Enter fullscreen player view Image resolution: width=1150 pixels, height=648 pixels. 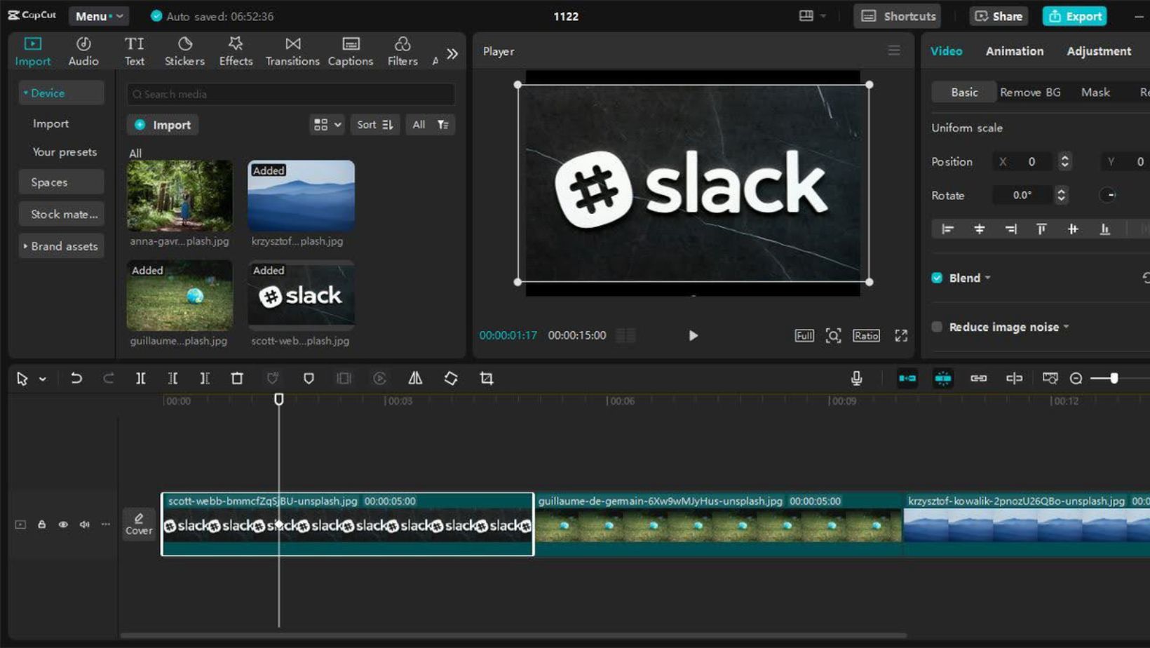click(x=901, y=336)
